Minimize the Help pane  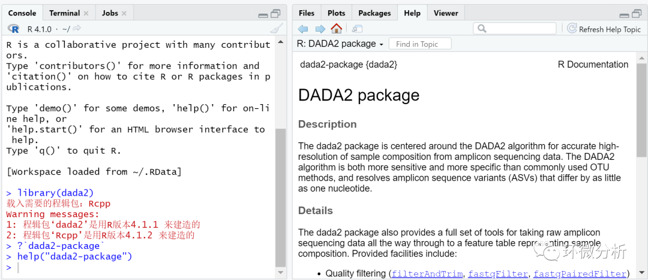pyautogui.click(x=625, y=16)
